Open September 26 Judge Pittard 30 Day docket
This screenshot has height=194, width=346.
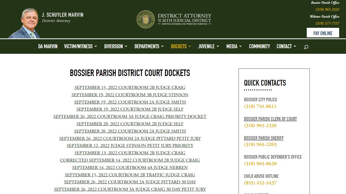(130, 182)
